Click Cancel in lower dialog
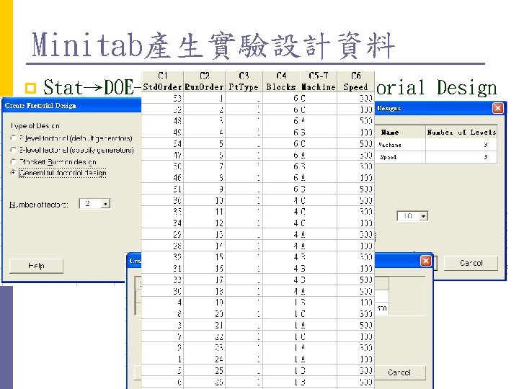Image resolution: width=519 pixels, height=389 pixels. [x=399, y=373]
